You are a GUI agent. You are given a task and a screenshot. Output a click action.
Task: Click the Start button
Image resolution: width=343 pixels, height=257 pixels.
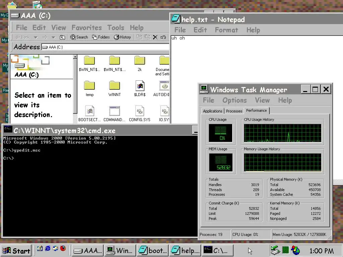point(16,251)
